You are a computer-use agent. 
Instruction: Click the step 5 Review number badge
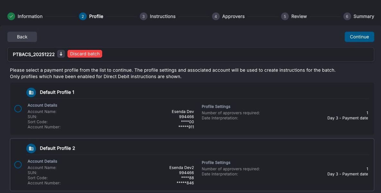[x=285, y=16]
